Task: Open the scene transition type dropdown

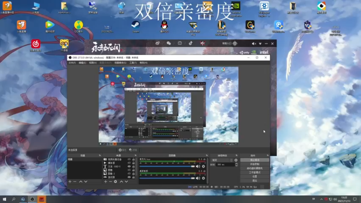Action: point(222,160)
